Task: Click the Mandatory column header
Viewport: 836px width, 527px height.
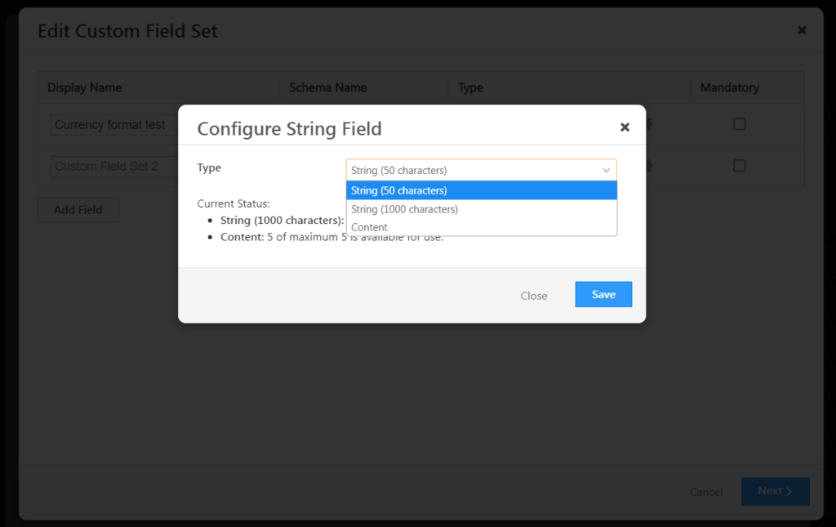Action: [729, 87]
